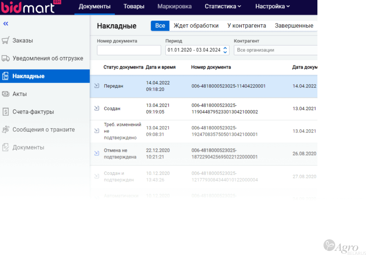Click the Накладные clipboard icon in sidebar
Screen dimensions: 366x255
(5, 76)
